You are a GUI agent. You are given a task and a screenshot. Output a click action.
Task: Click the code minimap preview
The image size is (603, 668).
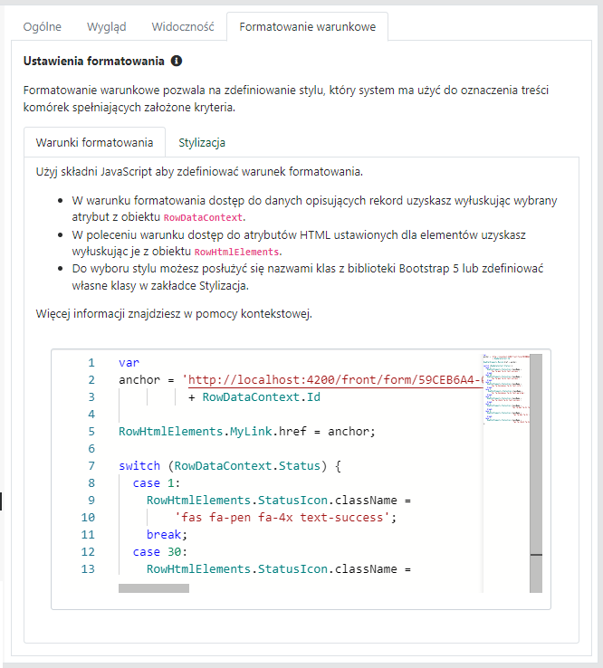[x=506, y=388]
